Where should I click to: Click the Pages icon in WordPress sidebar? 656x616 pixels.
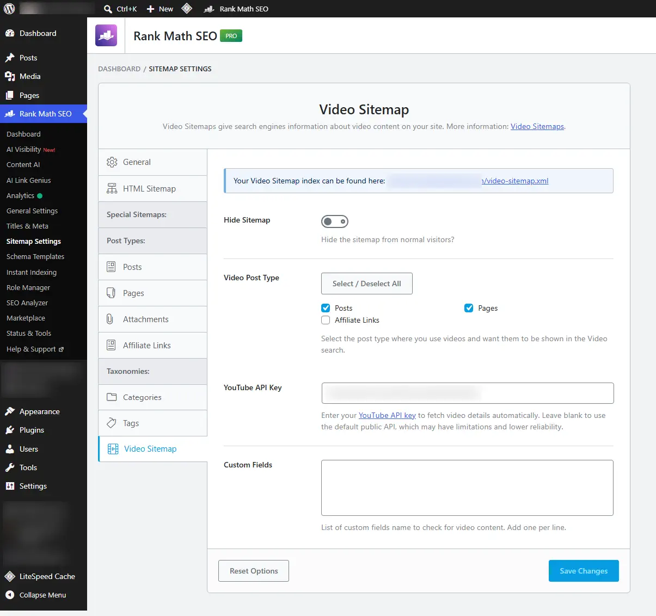click(x=10, y=95)
